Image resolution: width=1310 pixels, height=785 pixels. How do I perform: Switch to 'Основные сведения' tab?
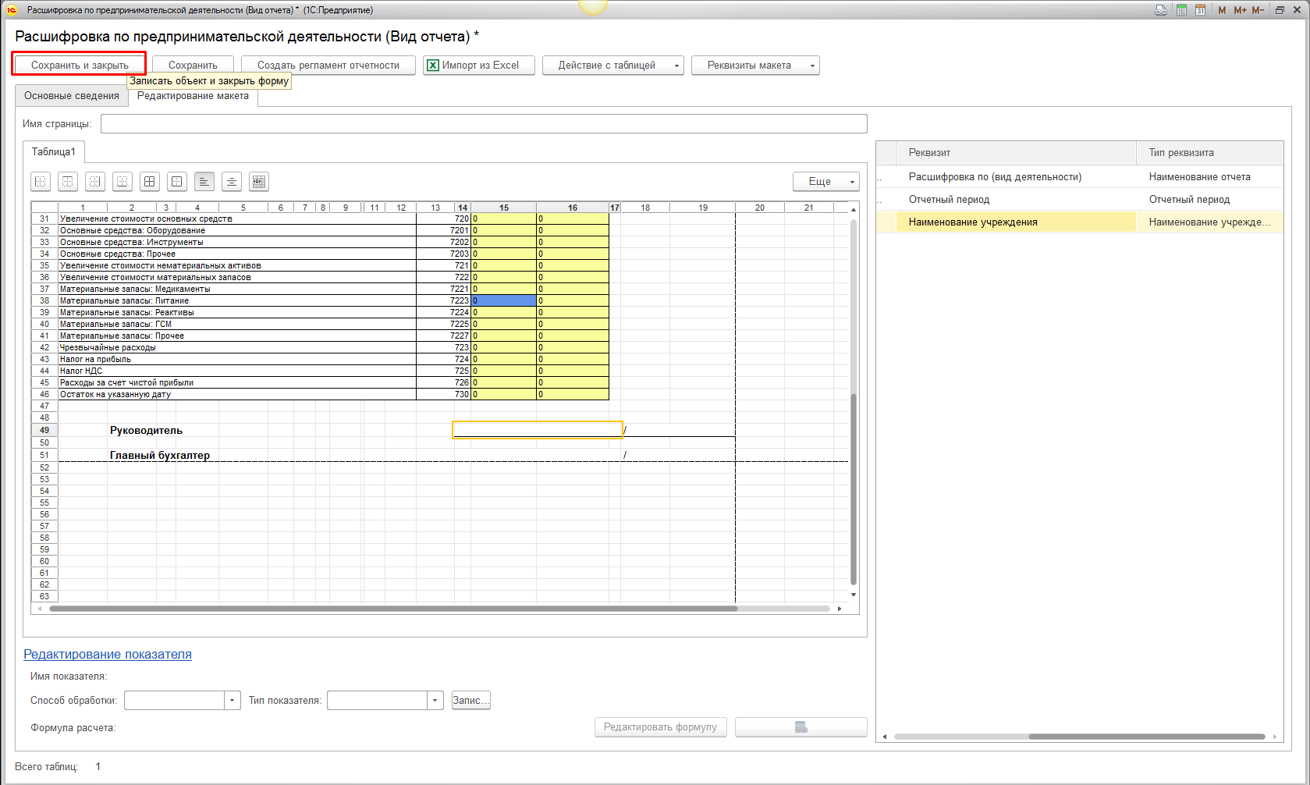tap(72, 96)
